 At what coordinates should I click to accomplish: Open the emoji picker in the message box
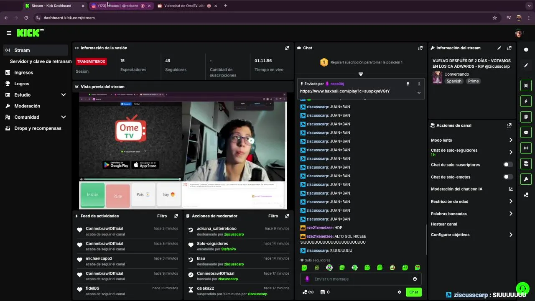coord(415,279)
